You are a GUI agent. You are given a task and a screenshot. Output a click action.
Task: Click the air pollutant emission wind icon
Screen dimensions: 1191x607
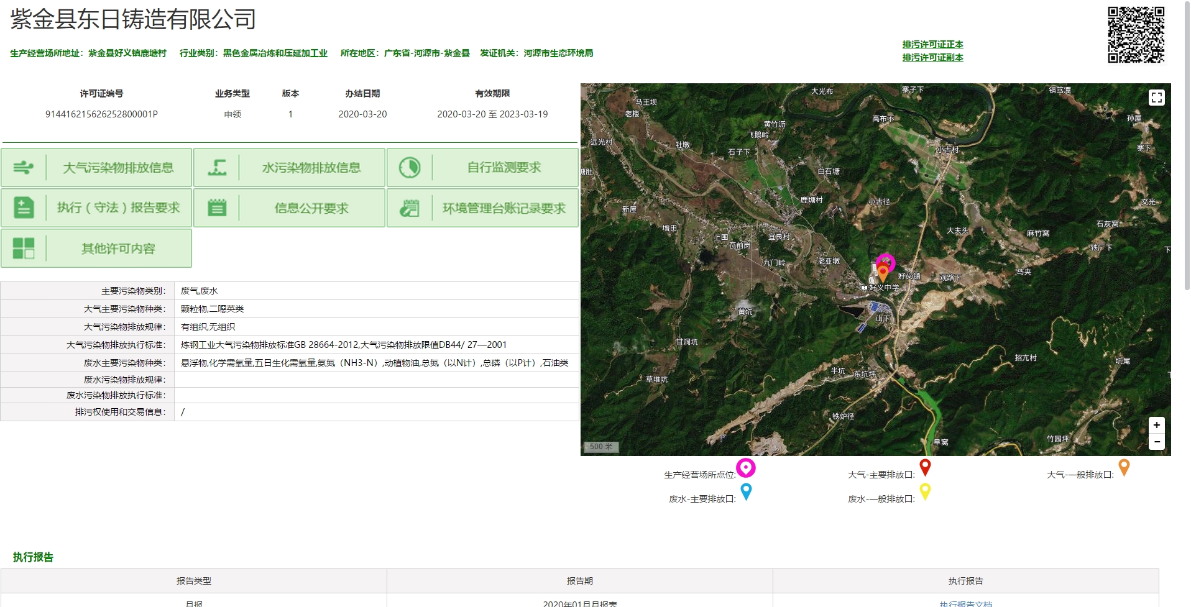24,168
